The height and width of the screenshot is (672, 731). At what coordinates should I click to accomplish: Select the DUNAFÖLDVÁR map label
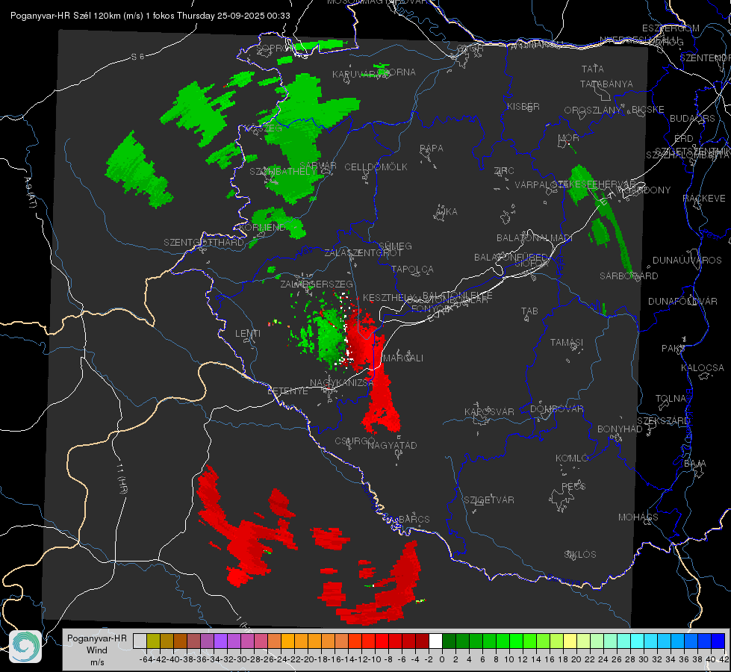click(x=682, y=301)
